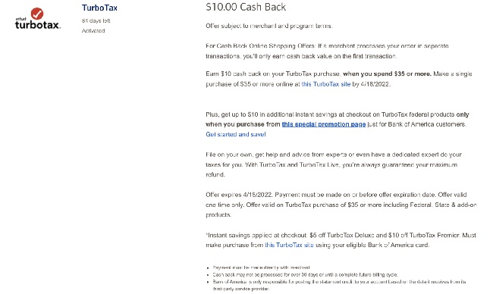Click the bold 'when you spend $35 or more' text

click(387, 73)
